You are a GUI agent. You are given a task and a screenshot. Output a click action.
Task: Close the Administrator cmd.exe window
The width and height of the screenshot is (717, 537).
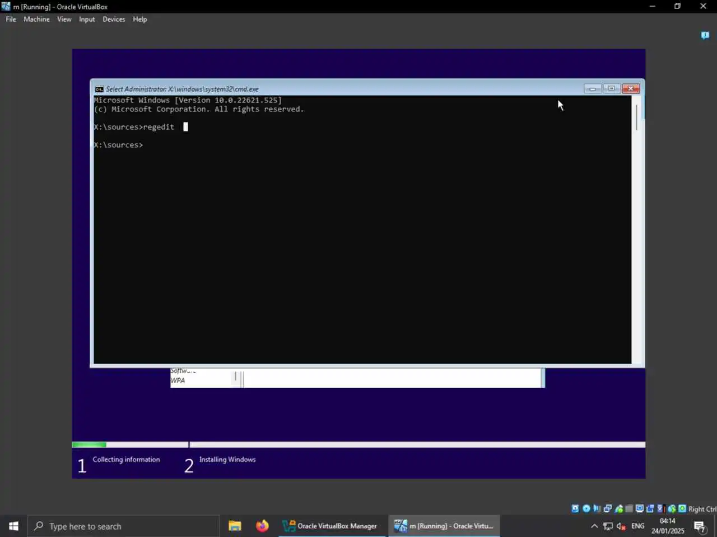pyautogui.click(x=631, y=88)
